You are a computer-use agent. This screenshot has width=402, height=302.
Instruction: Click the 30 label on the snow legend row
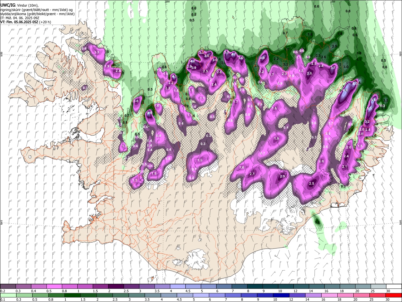coord(388,291)
